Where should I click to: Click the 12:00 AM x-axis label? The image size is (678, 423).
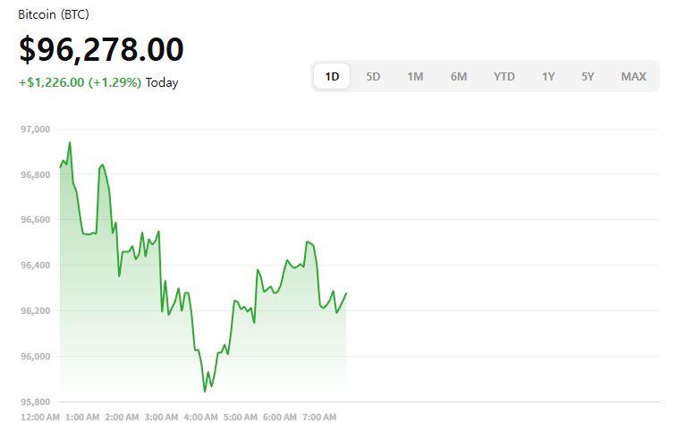[39, 418]
